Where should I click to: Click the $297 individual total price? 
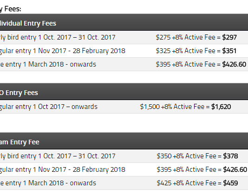(229, 37)
